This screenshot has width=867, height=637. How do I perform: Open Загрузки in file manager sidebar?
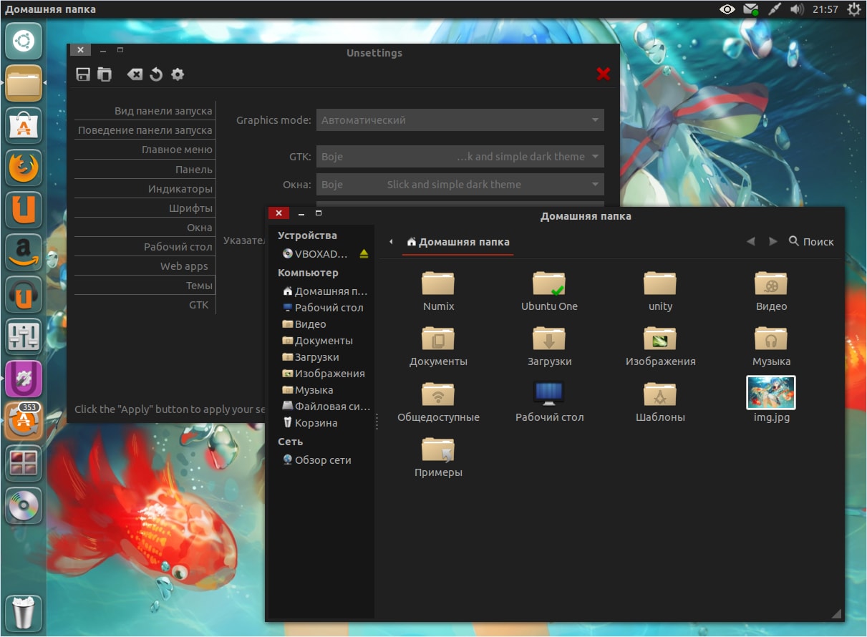311,357
